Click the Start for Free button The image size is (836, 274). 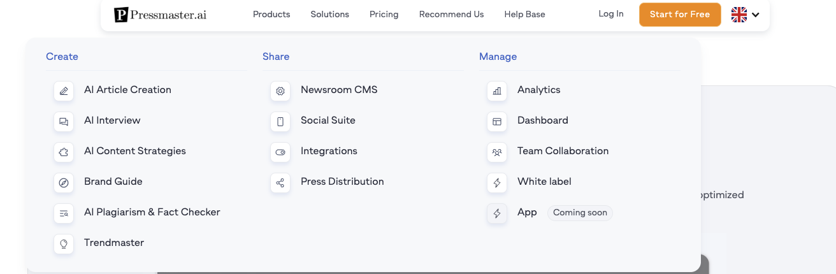(x=680, y=15)
